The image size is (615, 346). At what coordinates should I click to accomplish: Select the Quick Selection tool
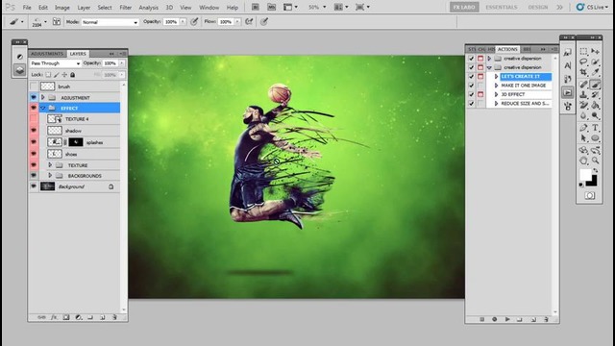[x=596, y=62]
